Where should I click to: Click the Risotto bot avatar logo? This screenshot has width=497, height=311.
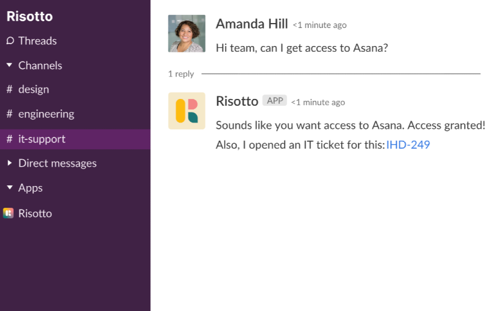[x=187, y=111]
